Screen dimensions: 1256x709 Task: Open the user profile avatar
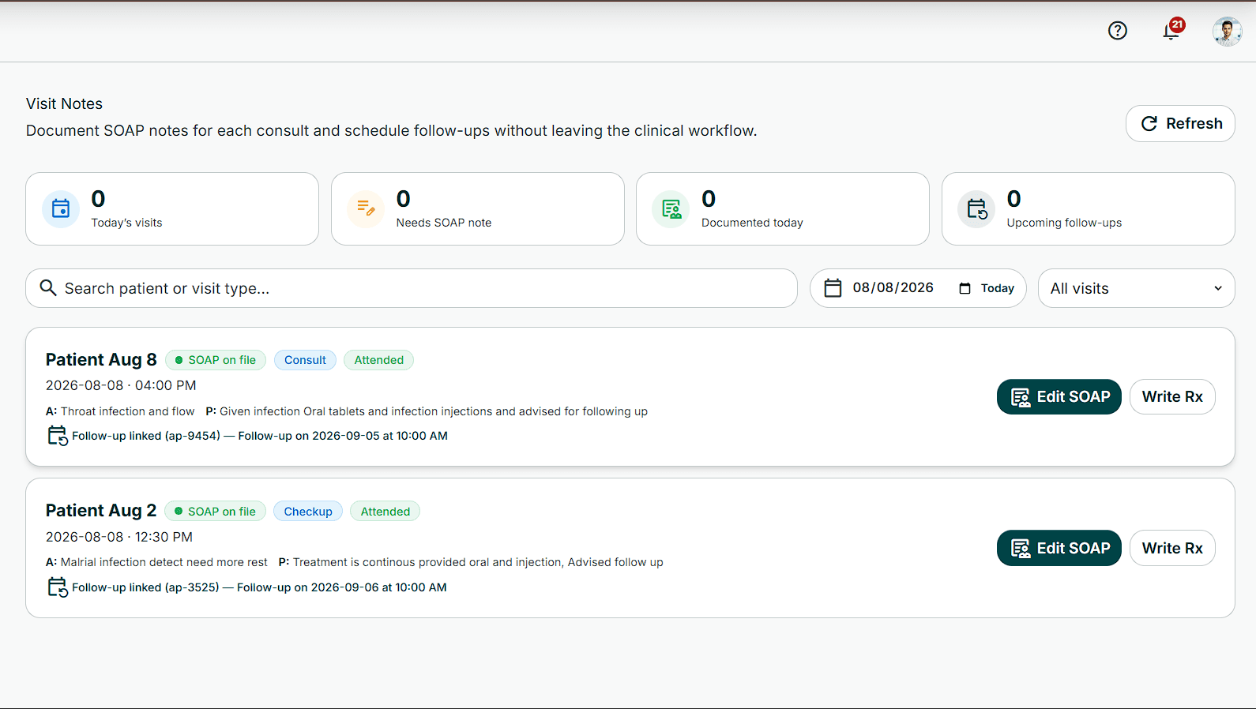tap(1227, 32)
